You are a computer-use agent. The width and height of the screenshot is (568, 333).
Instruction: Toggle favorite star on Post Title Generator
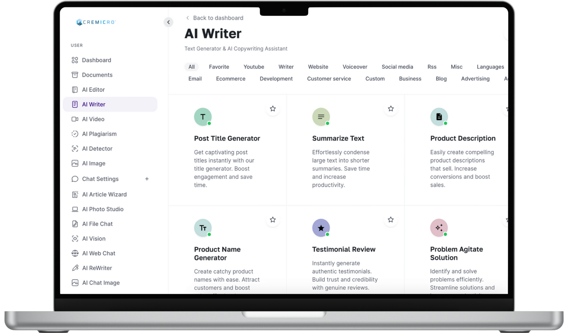pyautogui.click(x=273, y=109)
